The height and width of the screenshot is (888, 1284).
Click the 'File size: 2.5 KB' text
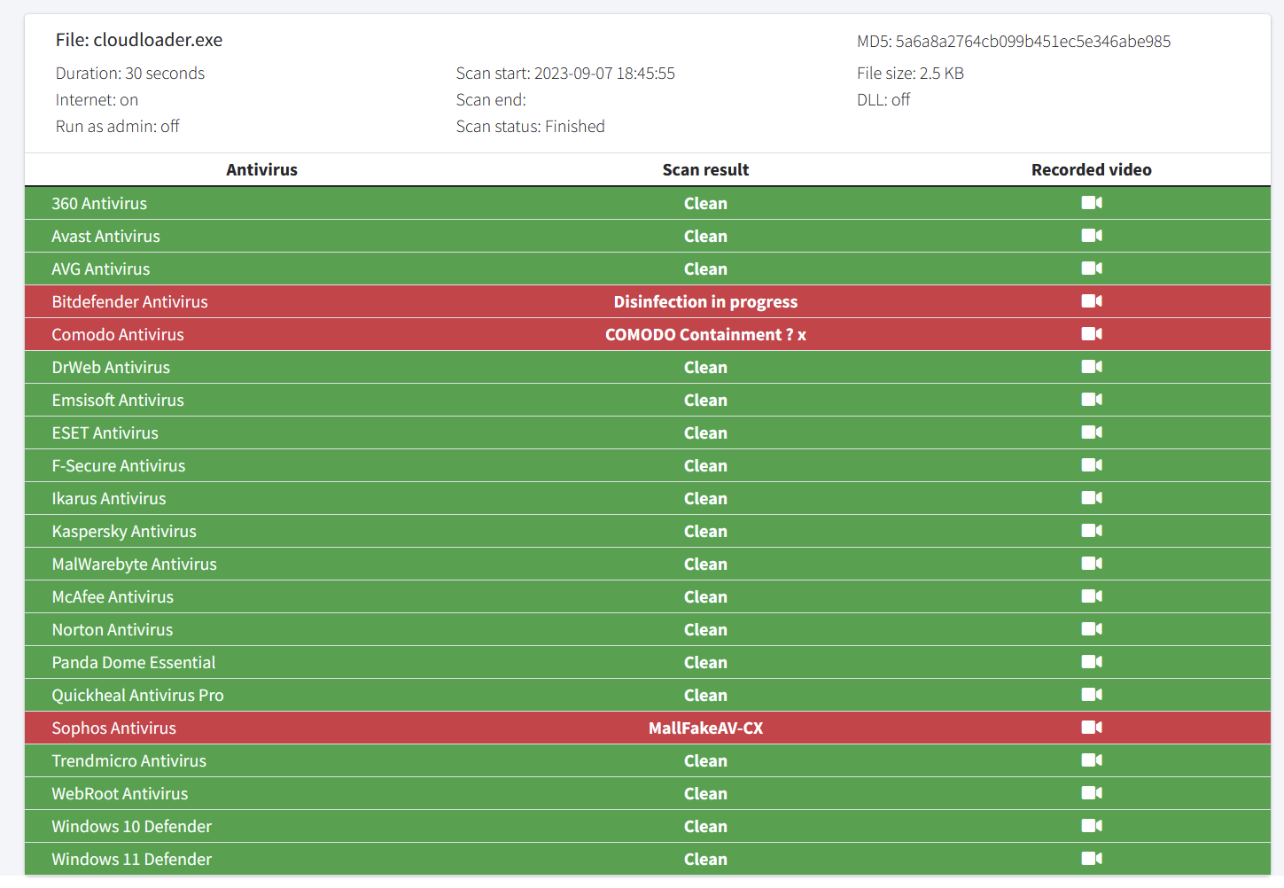coord(910,74)
